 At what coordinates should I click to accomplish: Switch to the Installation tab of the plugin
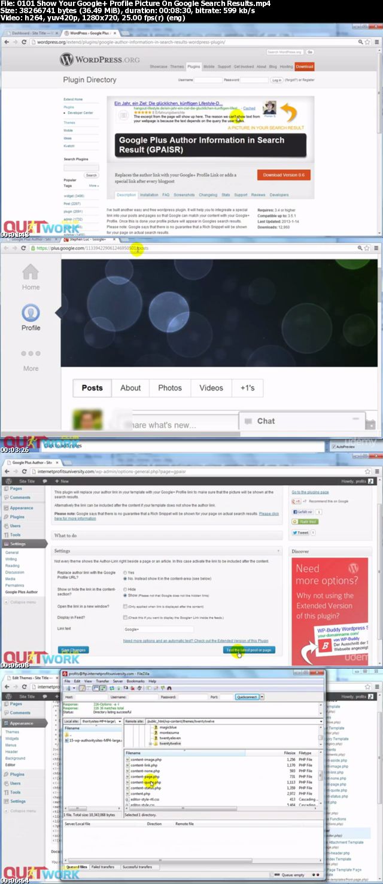click(x=149, y=195)
